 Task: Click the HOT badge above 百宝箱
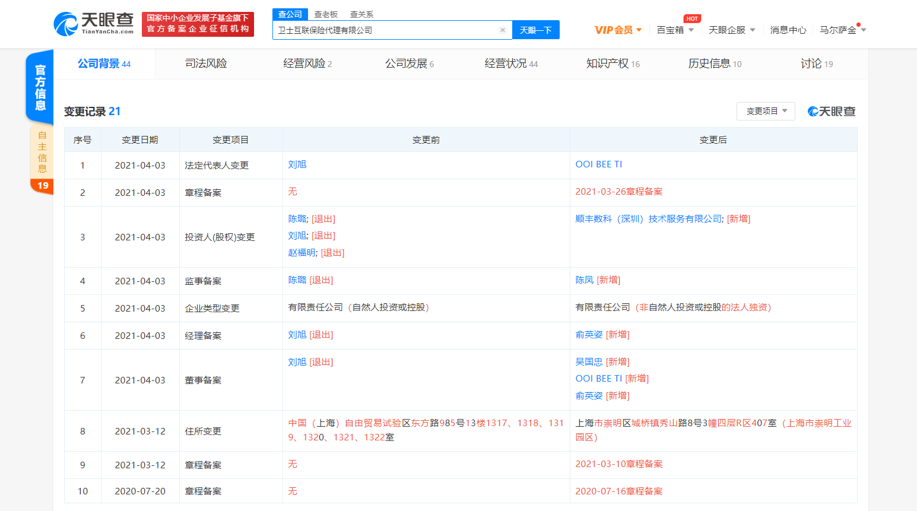pos(691,18)
